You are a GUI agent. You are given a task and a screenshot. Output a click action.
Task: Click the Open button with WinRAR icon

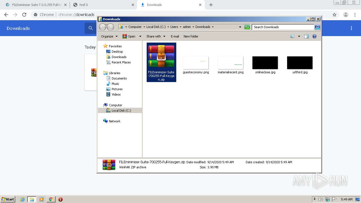click(129, 36)
